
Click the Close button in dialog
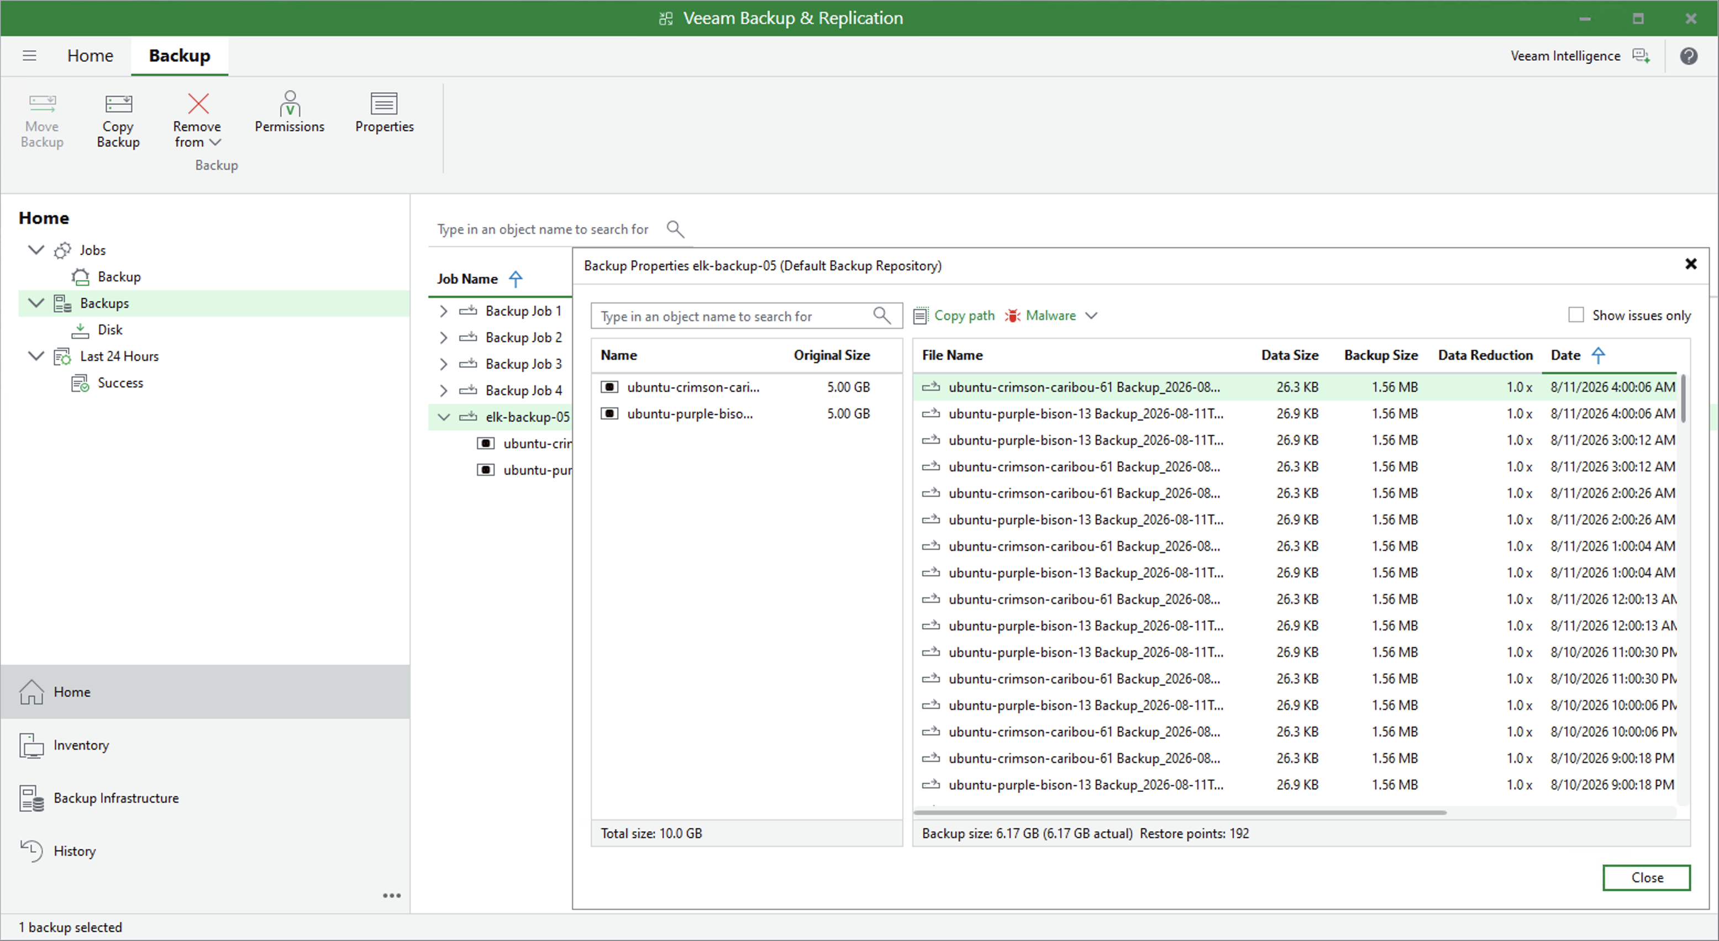pyautogui.click(x=1646, y=877)
